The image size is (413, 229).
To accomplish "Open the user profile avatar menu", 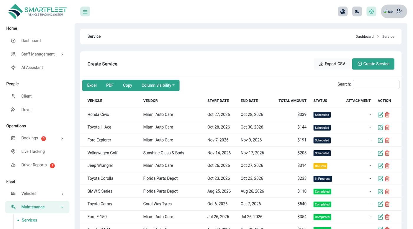I will (394, 11).
